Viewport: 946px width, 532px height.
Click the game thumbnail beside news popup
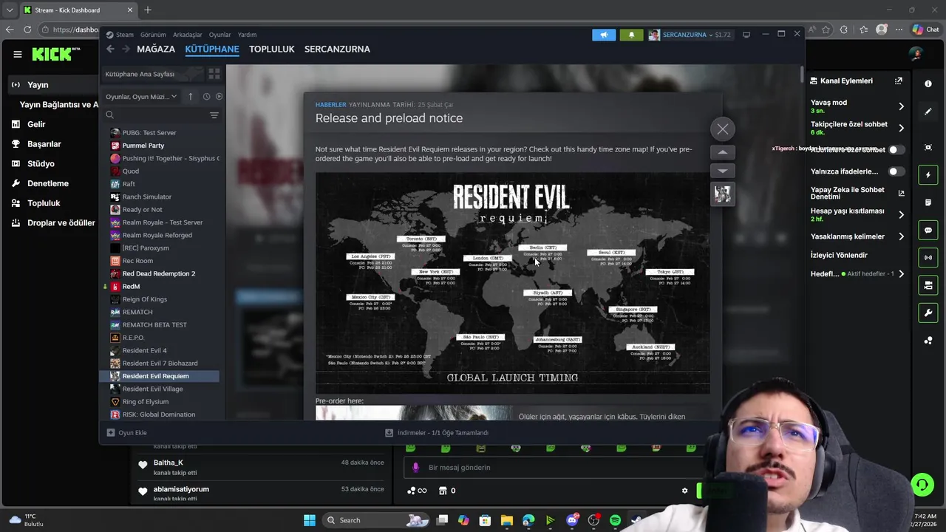[723, 194]
